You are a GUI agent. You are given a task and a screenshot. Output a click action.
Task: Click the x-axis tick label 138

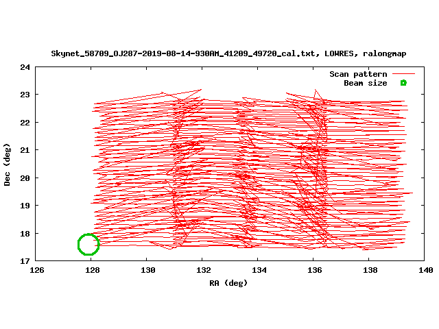coord(370,270)
